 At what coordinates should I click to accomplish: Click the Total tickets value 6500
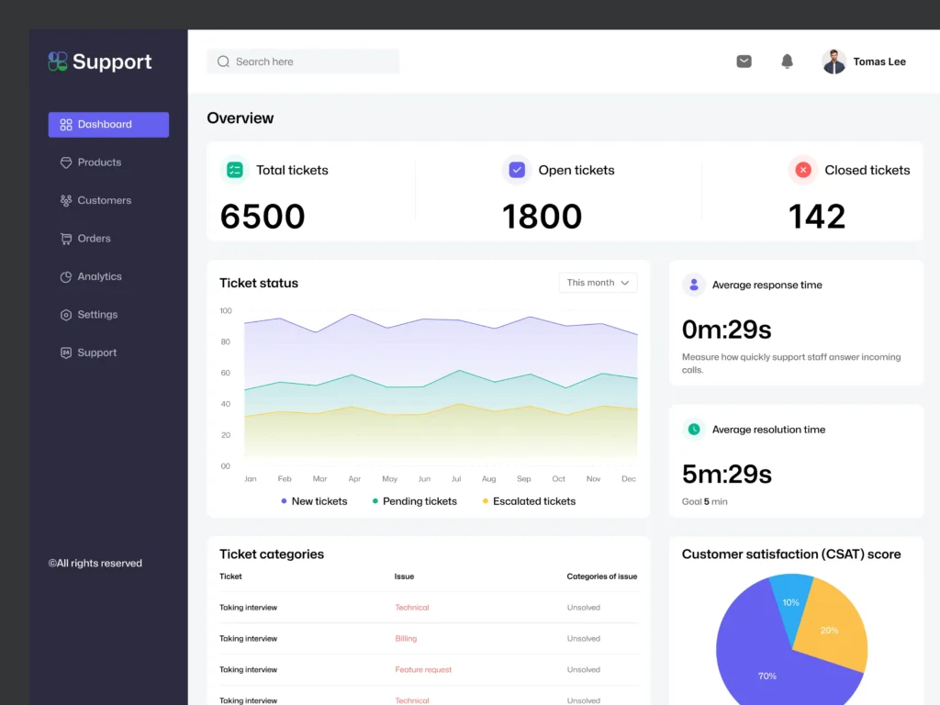263,217
